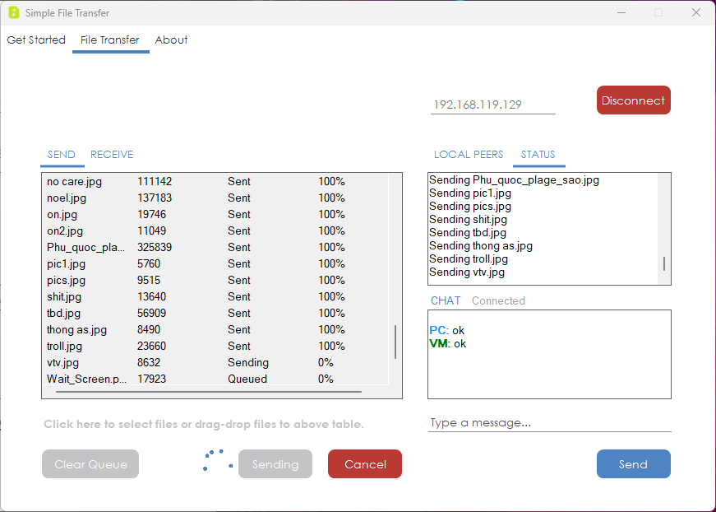Select the File Transfer tab

point(109,40)
